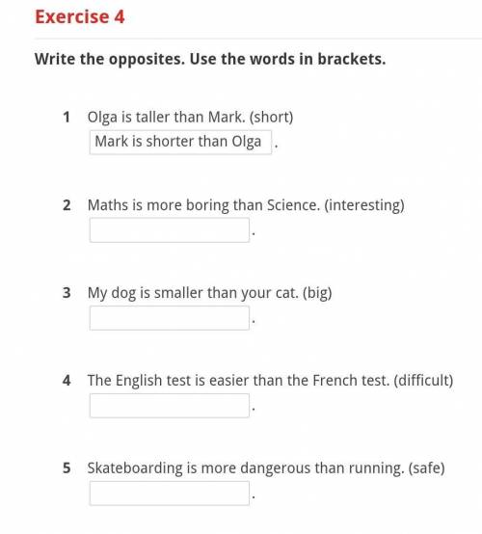Click the question number 3 label
The image size is (482, 534).
click(x=67, y=293)
